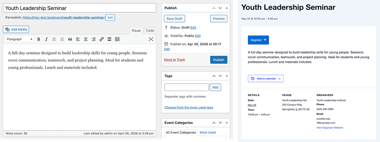The height and width of the screenshot is (142, 380).
Task: Collapse the Tags panel
Action: pos(227,76)
